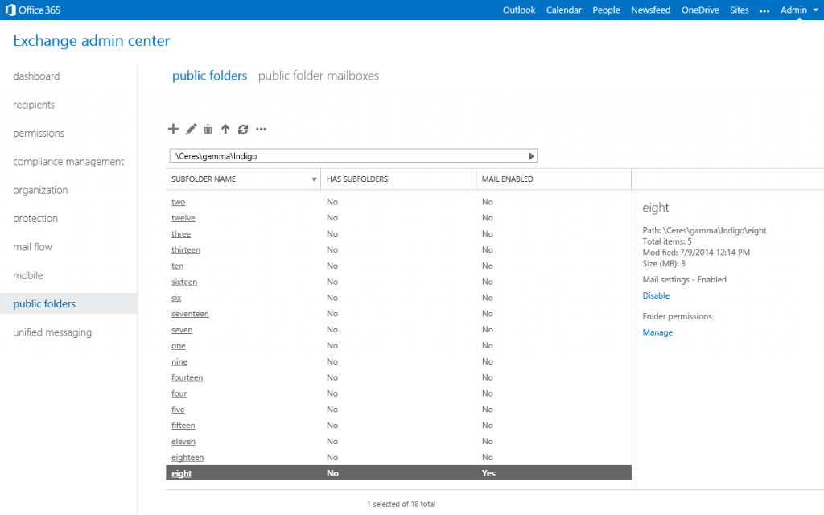The image size is (824, 515).
Task: Click the arrow at the end of the folder path box
Action: 530,156
